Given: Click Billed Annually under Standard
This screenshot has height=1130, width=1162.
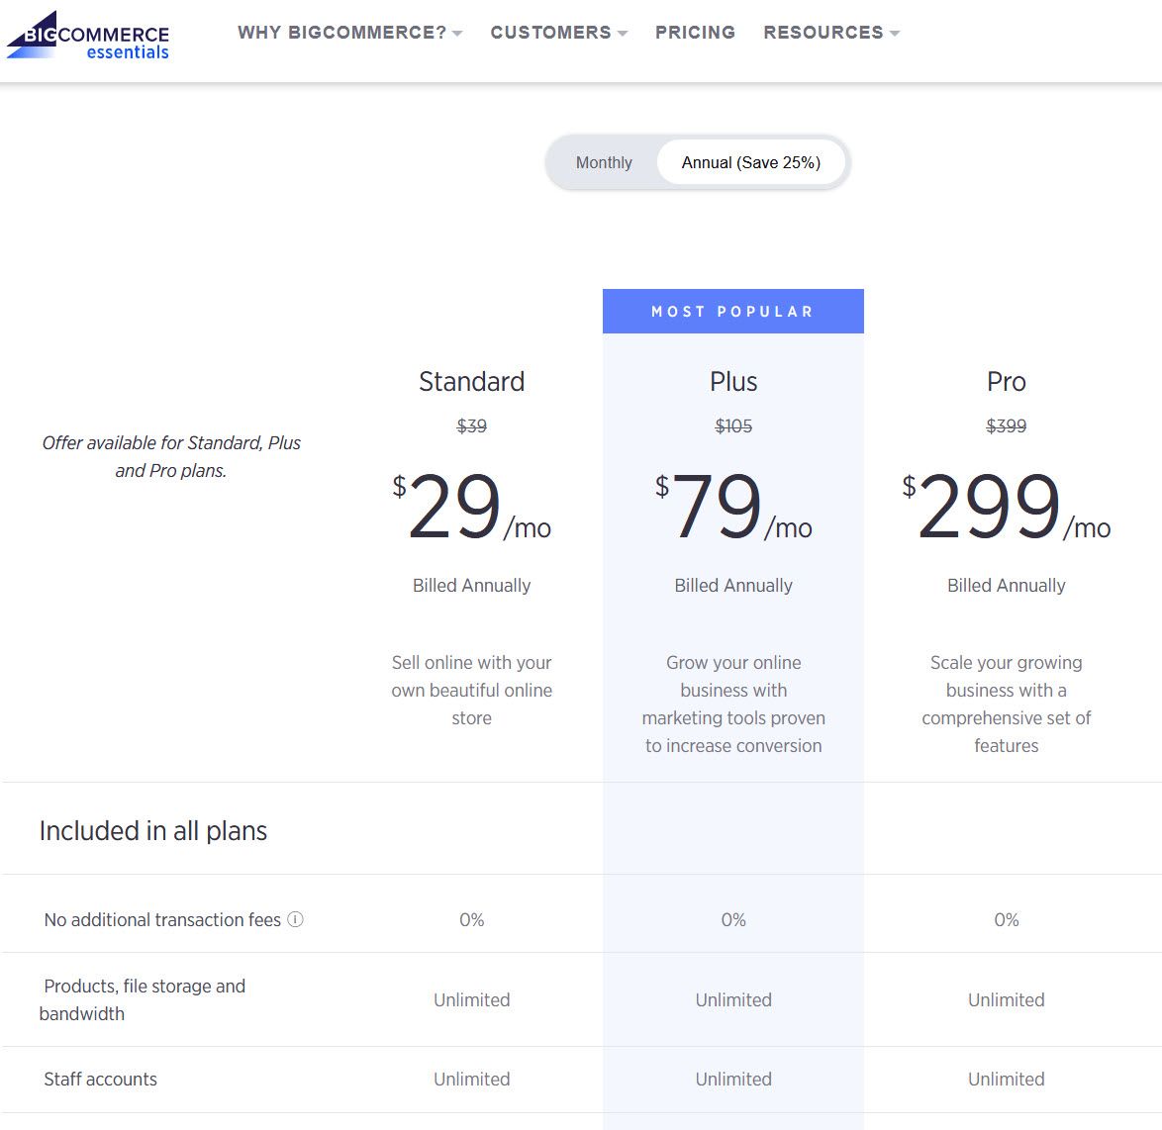Looking at the screenshot, I should click(x=471, y=586).
